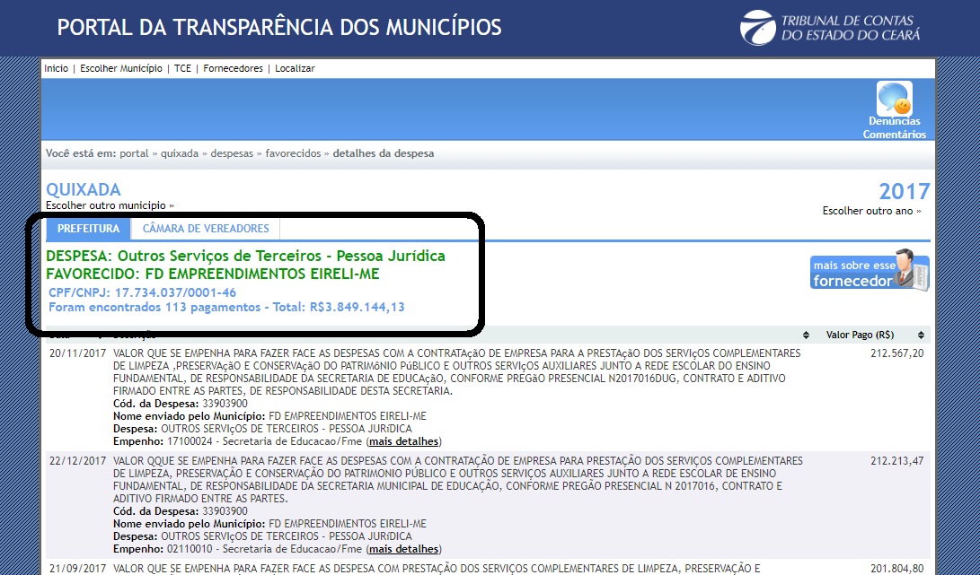Open the Escolher outro ano selector
The image size is (980, 575).
[872, 211]
